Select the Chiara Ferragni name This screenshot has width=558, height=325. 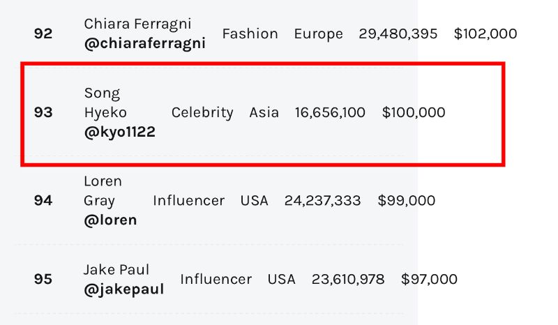tap(137, 24)
